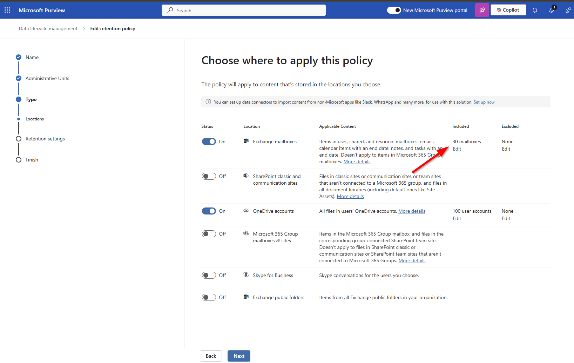Open the notifications bell
Screen dimensions: 574x363
click(535, 10)
